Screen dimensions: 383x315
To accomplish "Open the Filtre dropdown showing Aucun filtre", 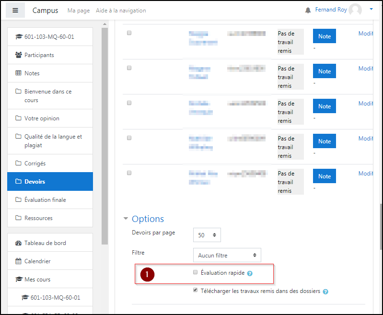I will 227,255.
